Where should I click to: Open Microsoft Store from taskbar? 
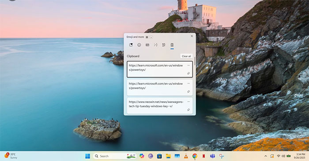(159, 156)
